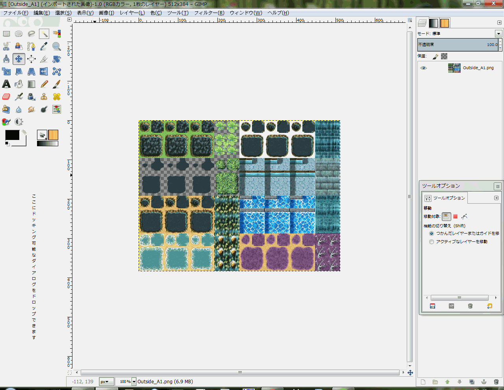This screenshot has width=504, height=390.
Task: Select the Crop knife tool
Action: (x=44, y=59)
